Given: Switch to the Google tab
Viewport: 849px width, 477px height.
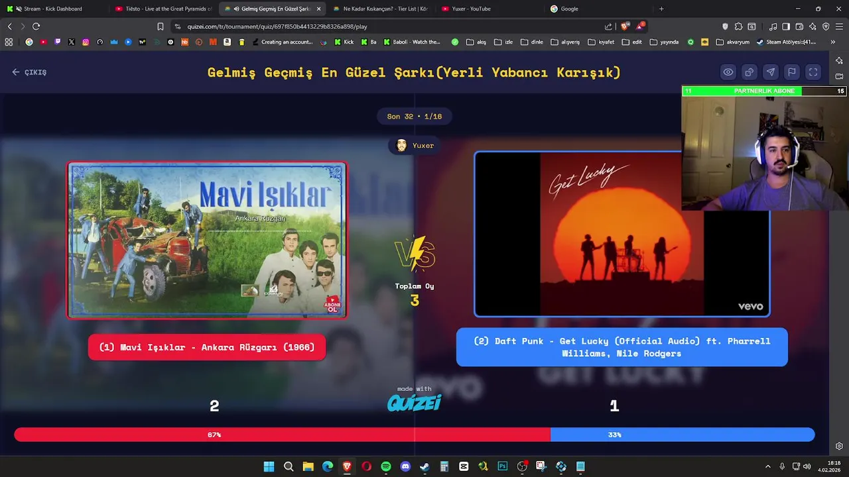Looking at the screenshot, I should click(597, 9).
